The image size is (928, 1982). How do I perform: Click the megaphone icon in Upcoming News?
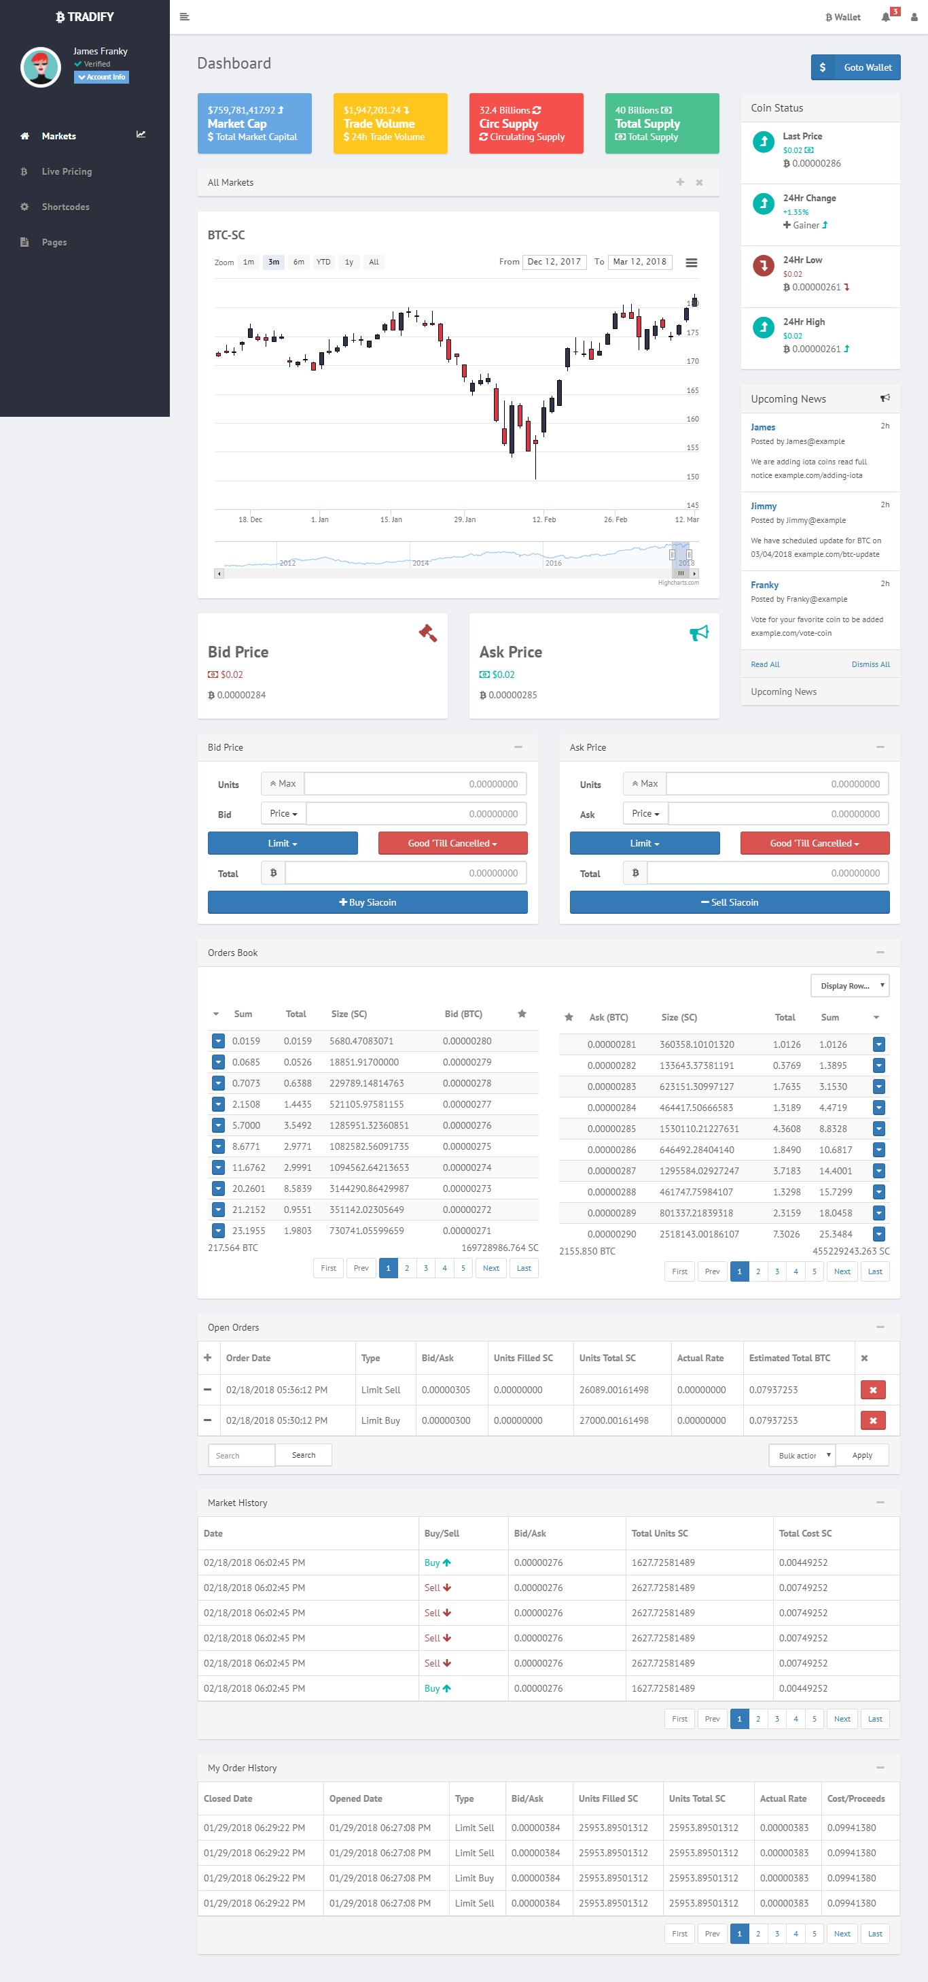(x=885, y=398)
